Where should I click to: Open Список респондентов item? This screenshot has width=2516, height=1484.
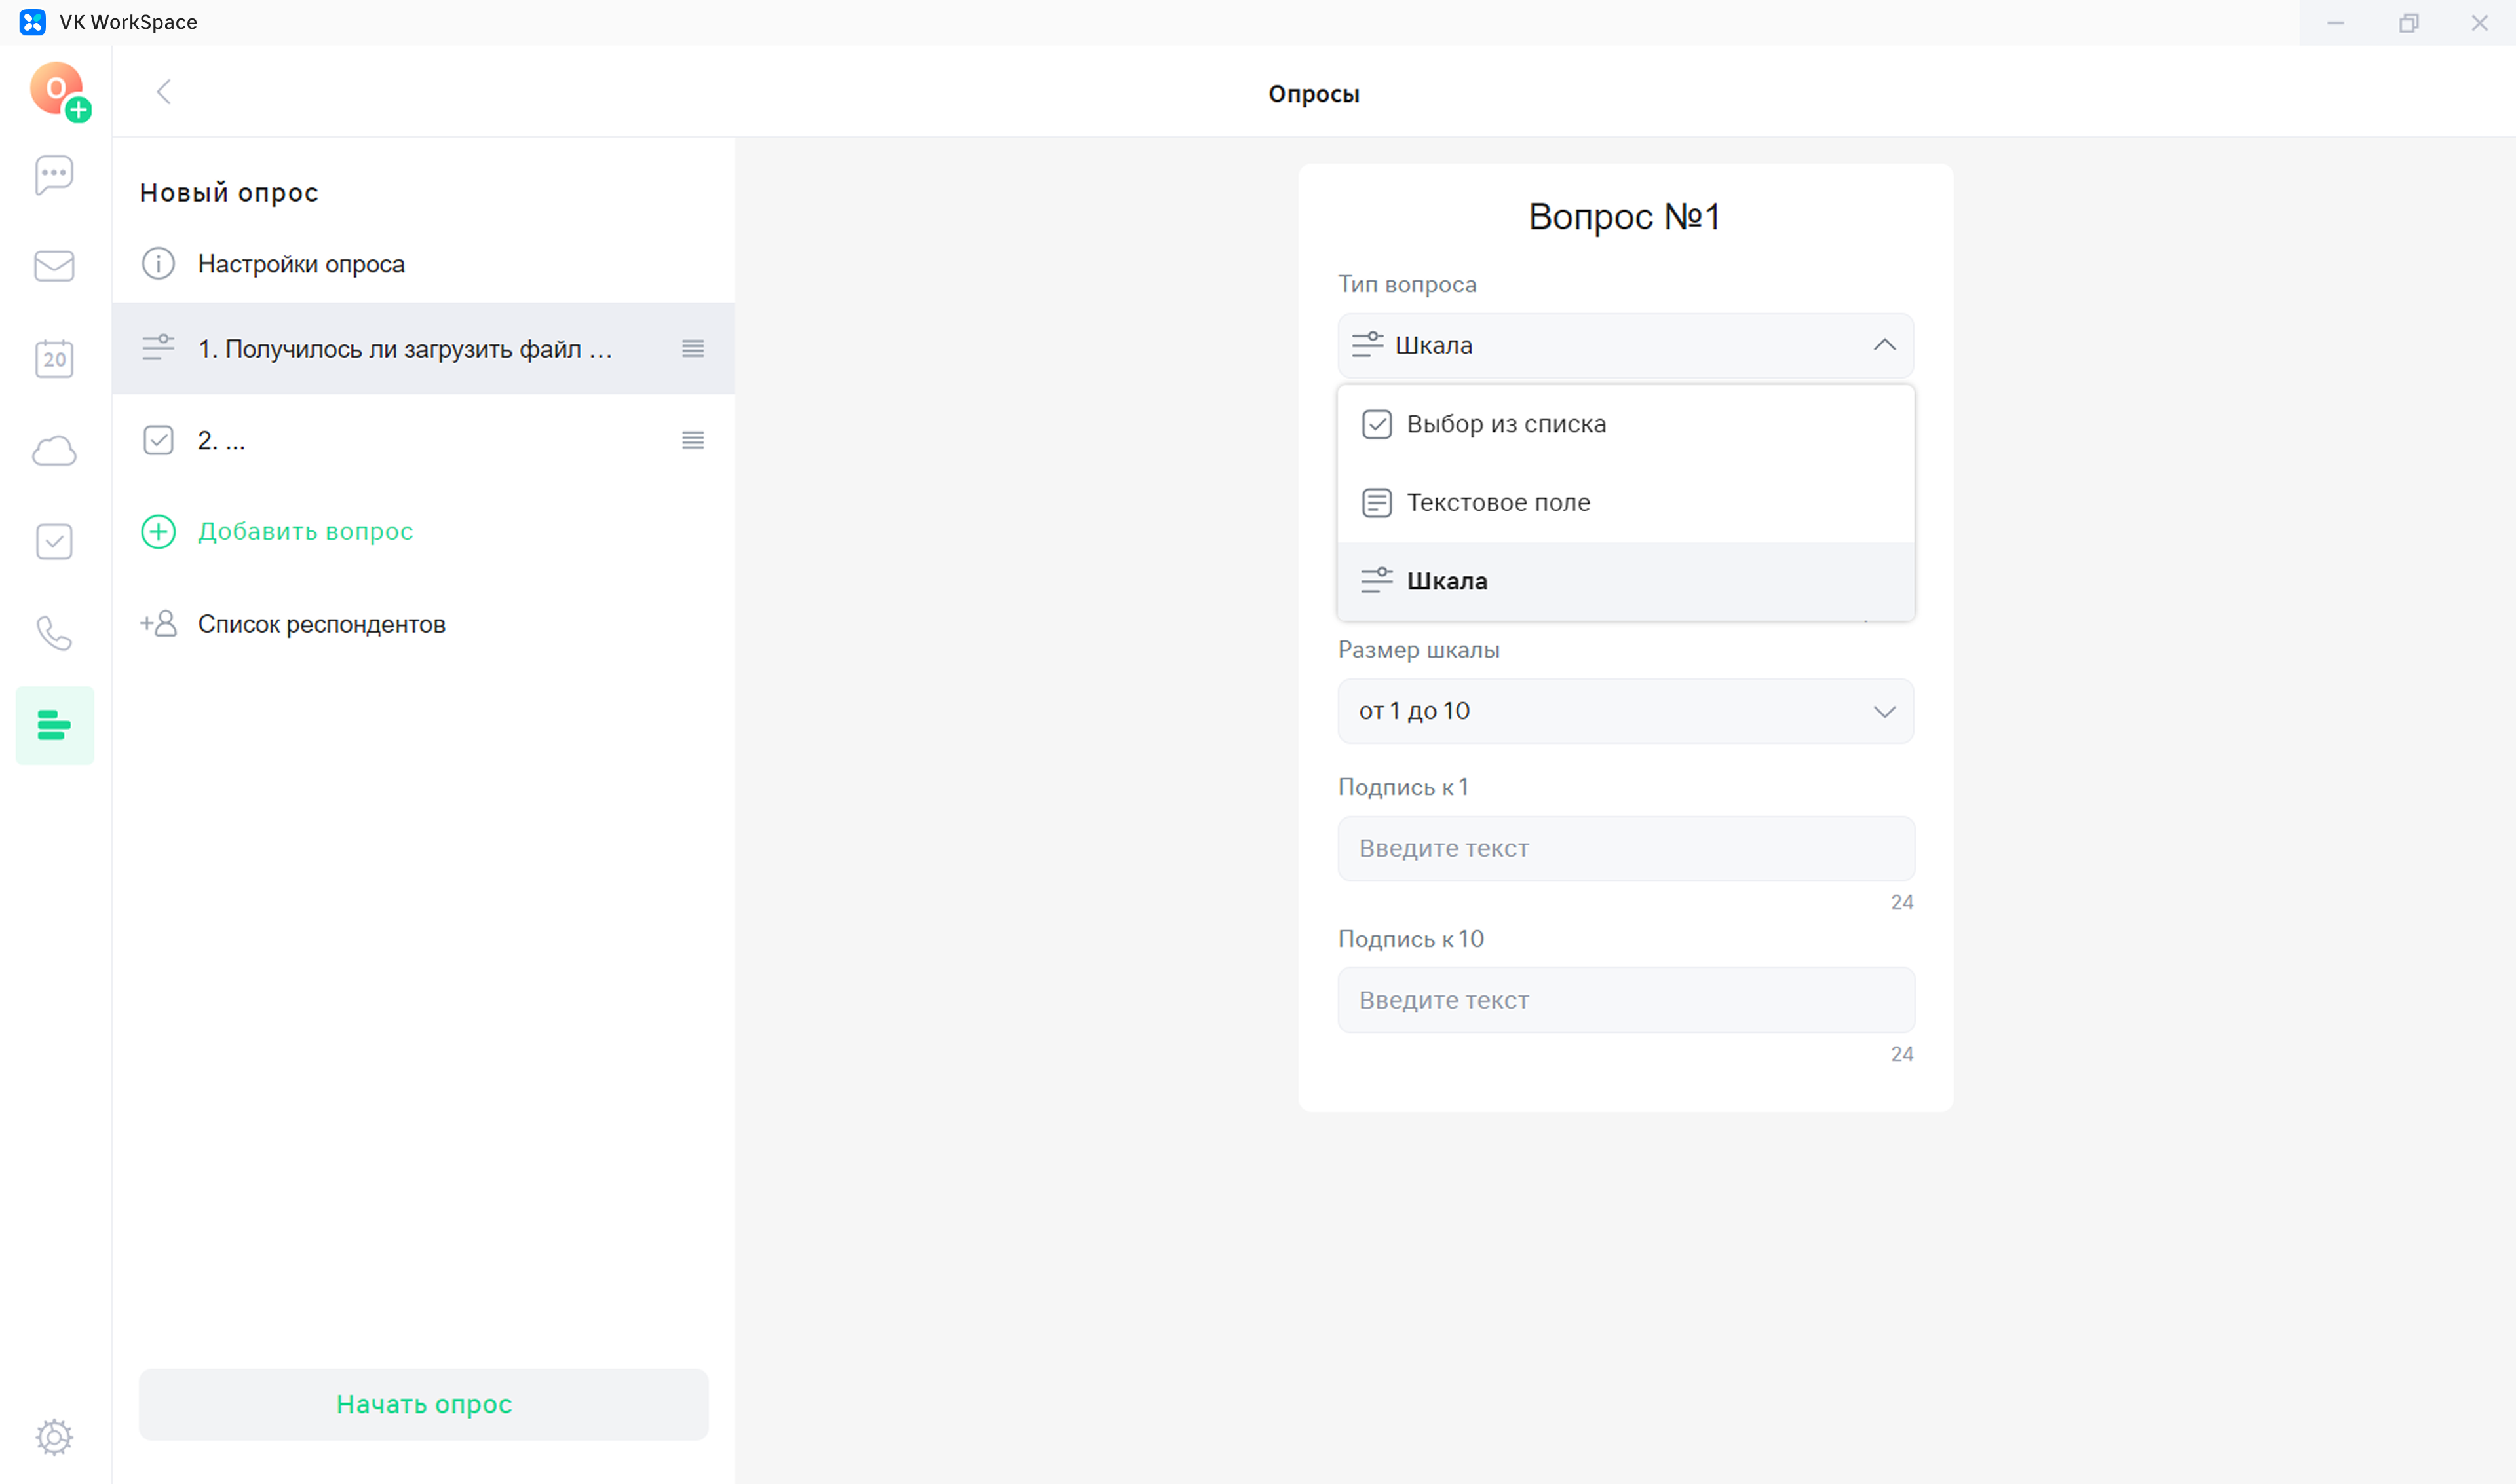click(320, 624)
